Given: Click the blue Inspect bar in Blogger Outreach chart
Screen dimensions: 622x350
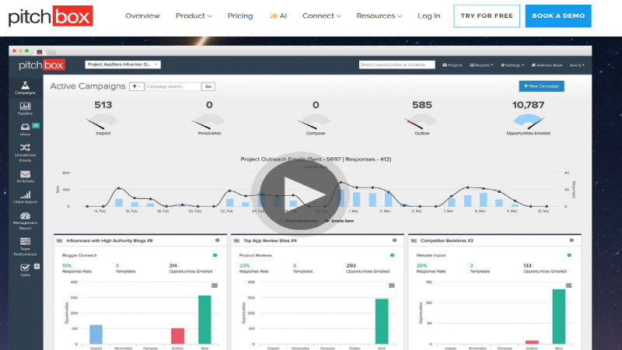Looking at the screenshot, I should click(96, 334).
